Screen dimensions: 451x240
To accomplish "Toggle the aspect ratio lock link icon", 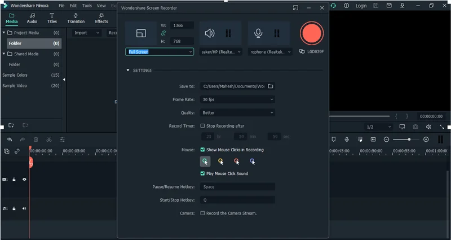I will pyautogui.click(x=163, y=33).
